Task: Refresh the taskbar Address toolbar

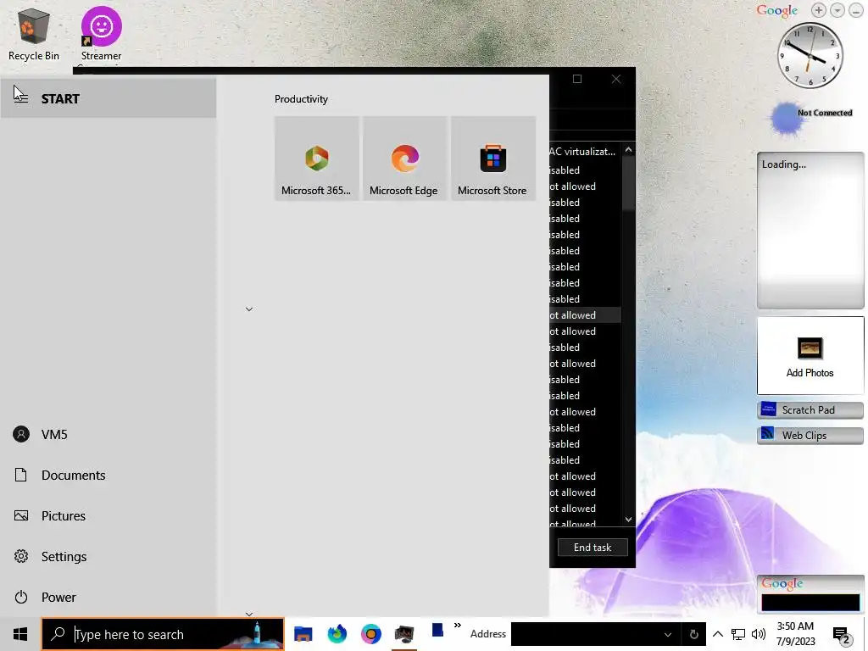Action: 693,634
